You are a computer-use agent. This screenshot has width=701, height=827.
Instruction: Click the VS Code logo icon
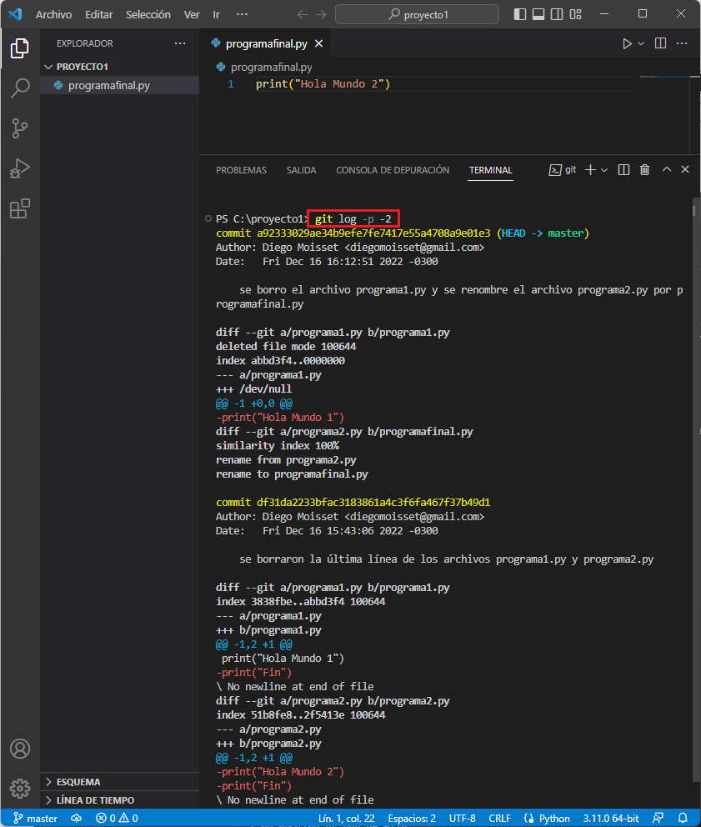coord(15,14)
